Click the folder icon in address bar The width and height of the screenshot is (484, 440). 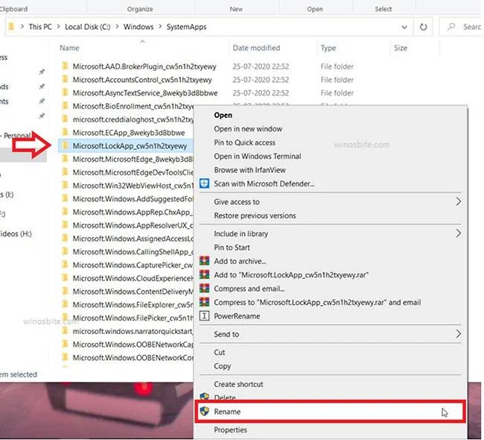click(x=11, y=27)
